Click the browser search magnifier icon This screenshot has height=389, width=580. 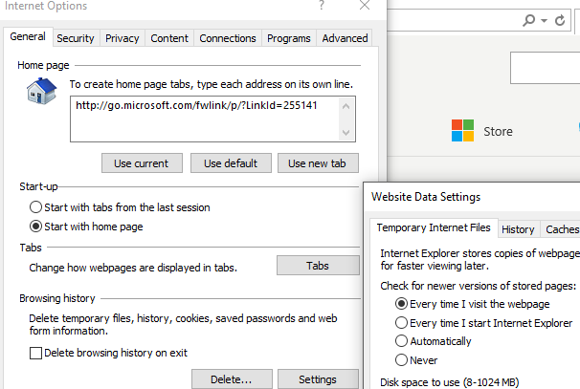click(x=529, y=20)
